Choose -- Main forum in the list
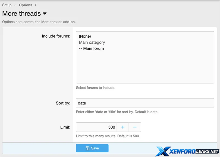Screen dimensions: 220x157 tap(91, 48)
